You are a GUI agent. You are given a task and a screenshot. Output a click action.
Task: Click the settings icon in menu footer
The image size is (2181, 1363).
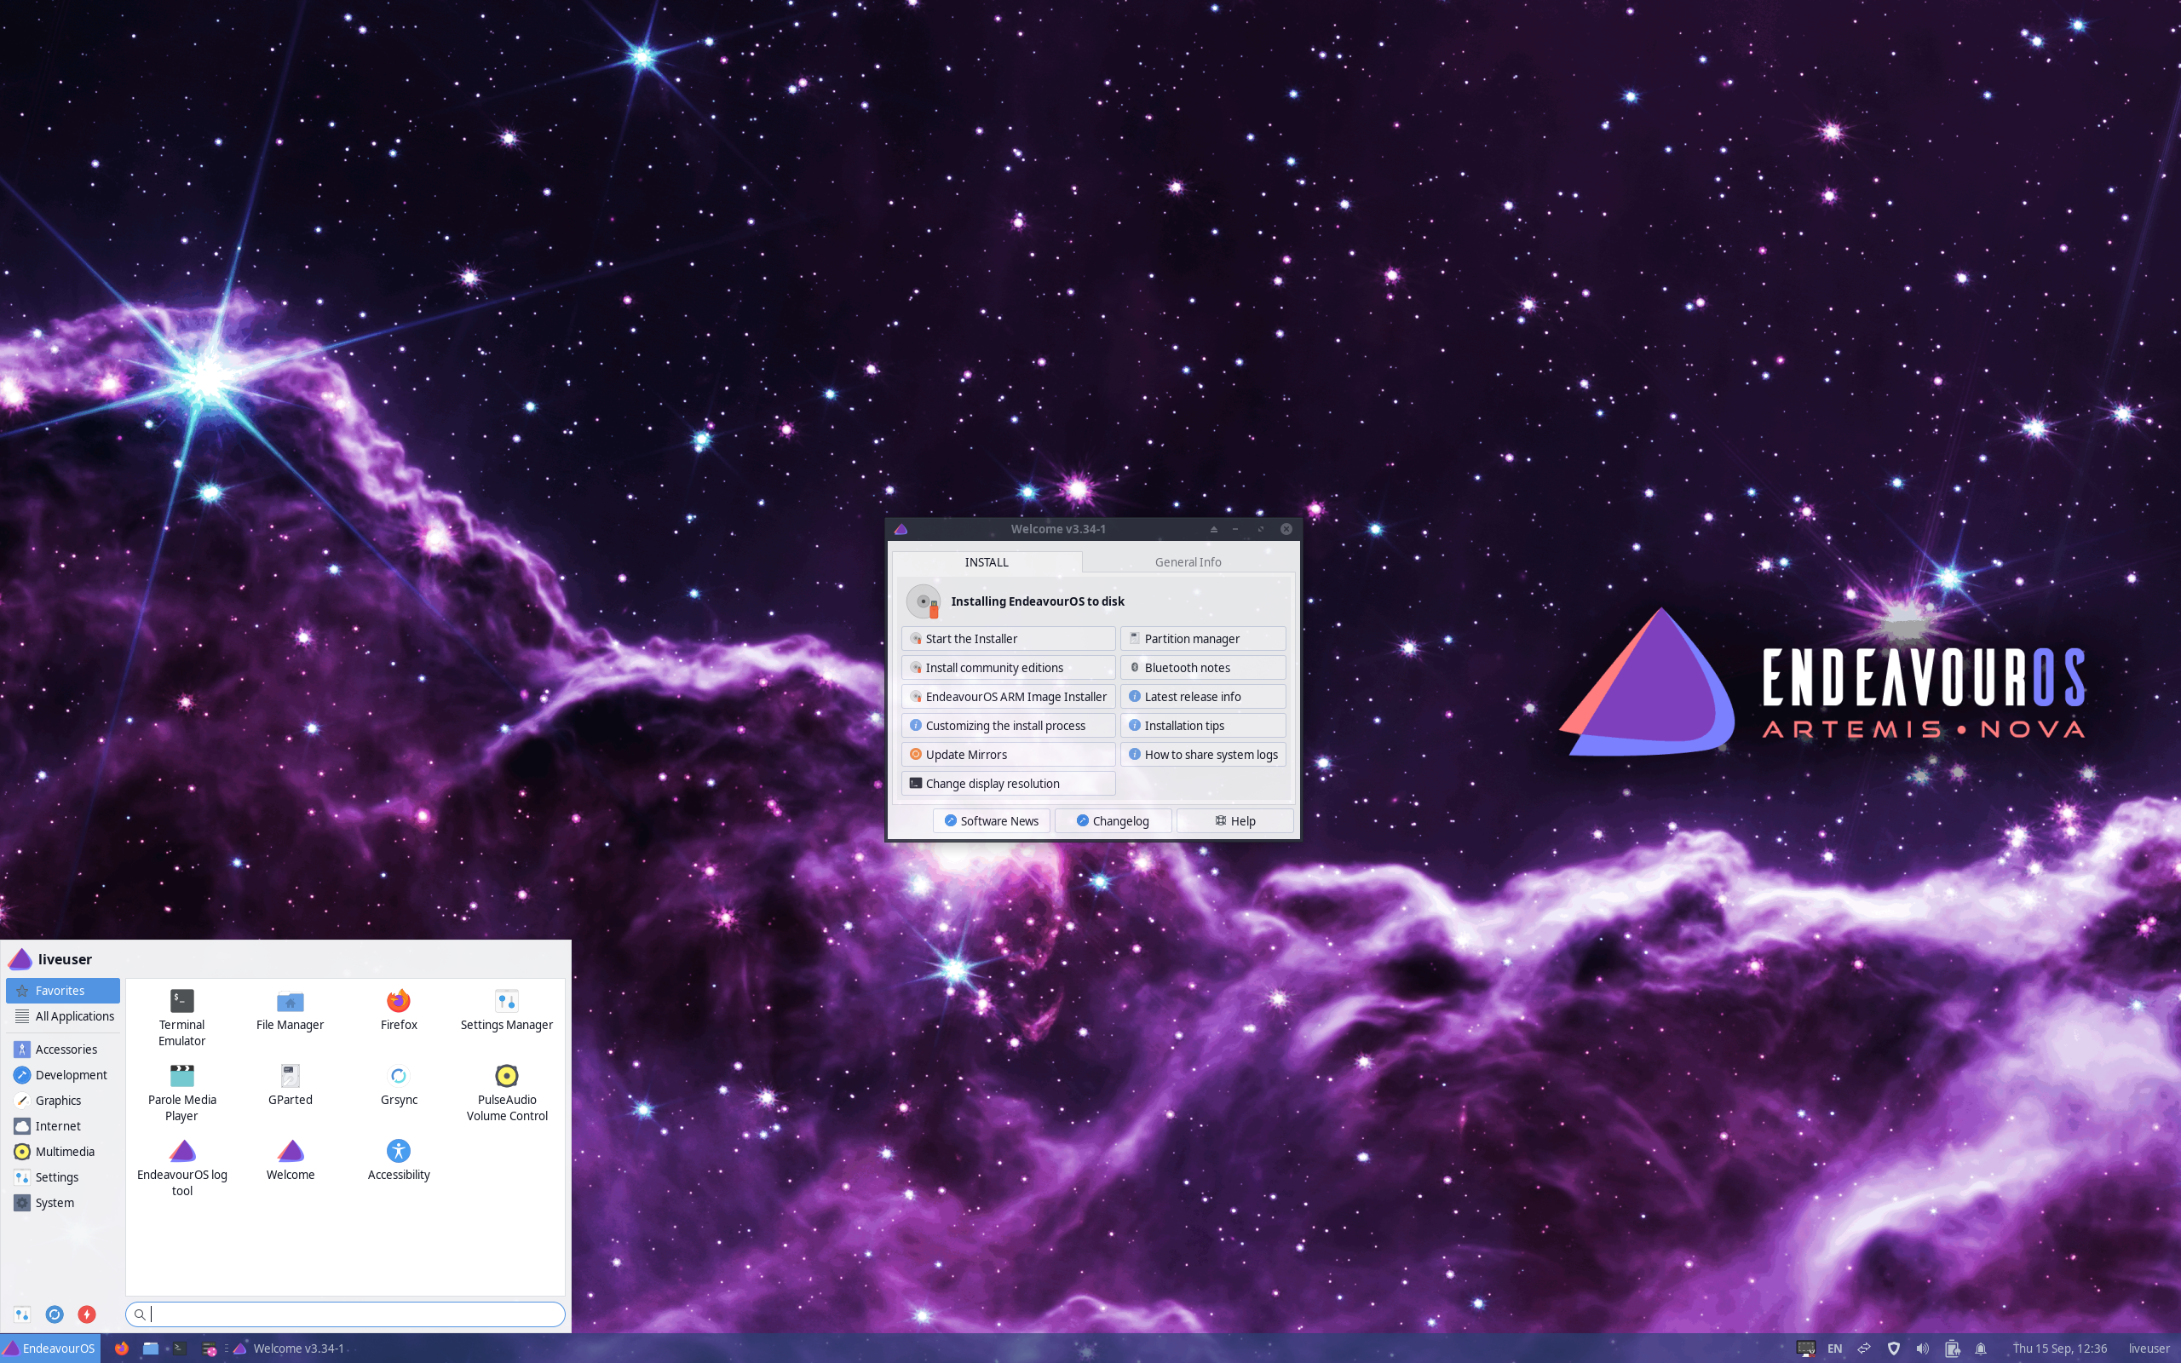pos(21,1314)
